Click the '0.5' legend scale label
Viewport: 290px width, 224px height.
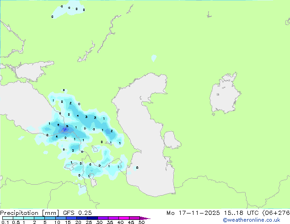pyautogui.click(x=16, y=222)
